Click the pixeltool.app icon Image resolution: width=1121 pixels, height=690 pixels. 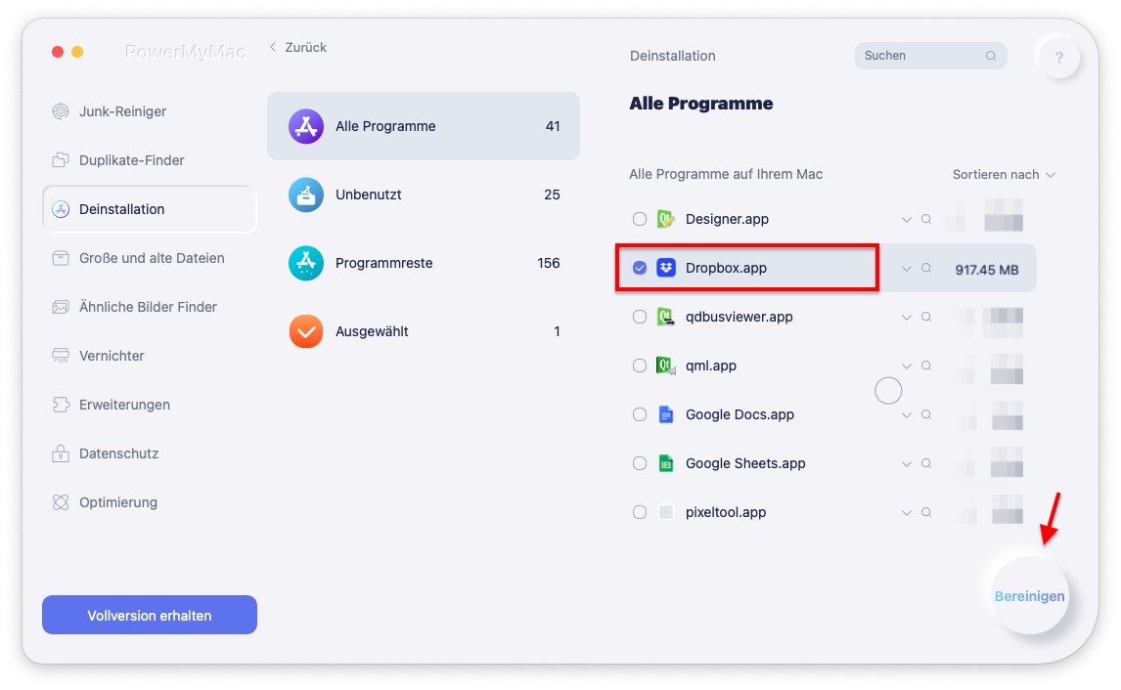[665, 512]
